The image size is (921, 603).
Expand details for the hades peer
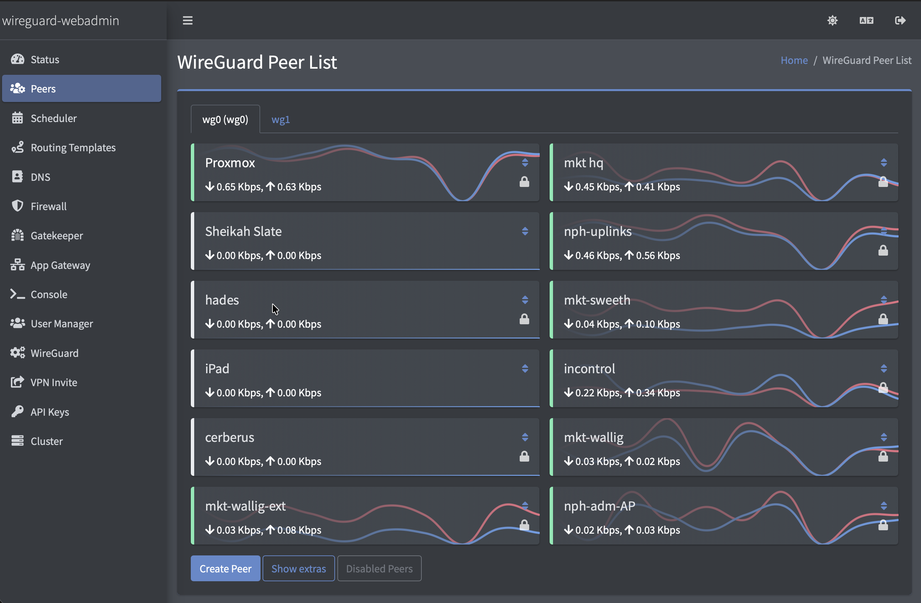pos(525,300)
